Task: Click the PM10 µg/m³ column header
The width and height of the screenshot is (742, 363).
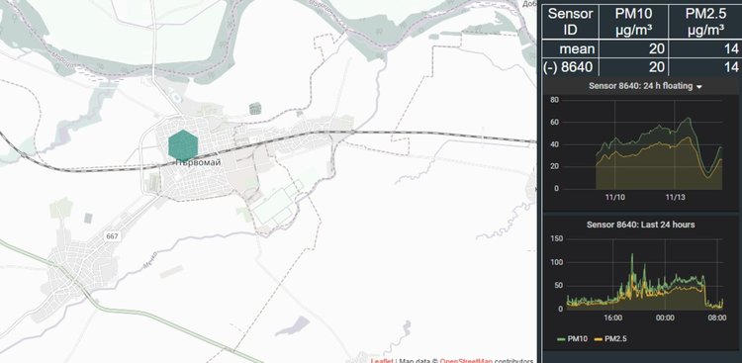Action: point(633,22)
